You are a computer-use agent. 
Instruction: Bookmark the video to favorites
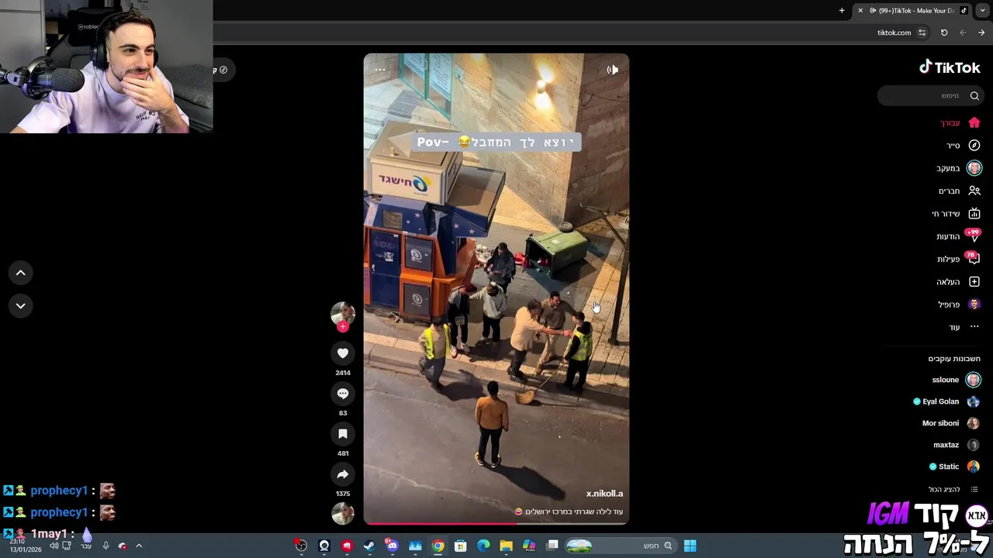[x=343, y=434]
